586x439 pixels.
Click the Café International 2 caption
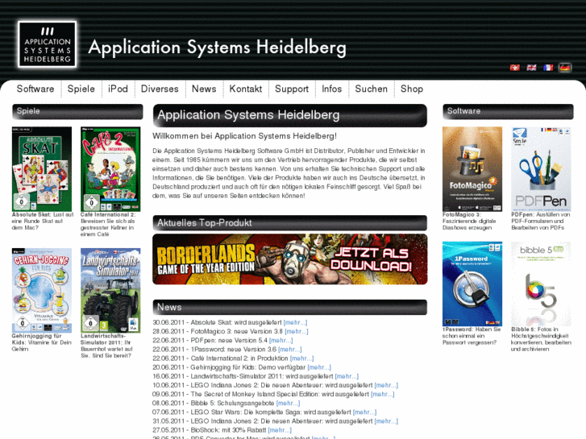point(108,225)
